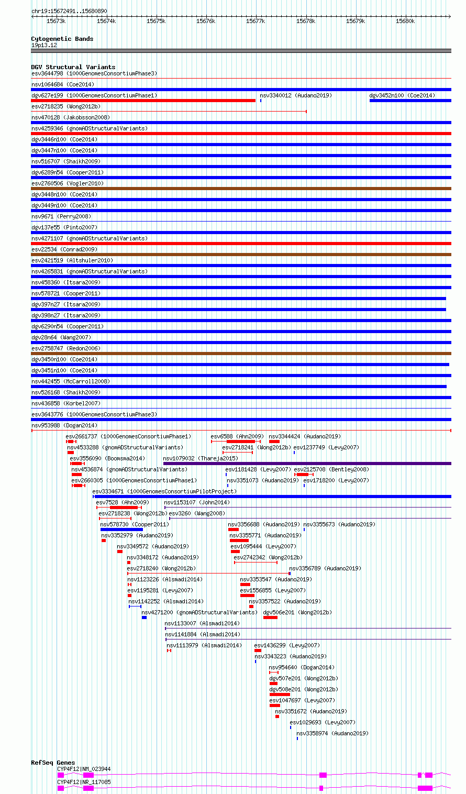The height and width of the screenshot is (794, 466).
Task: Click the red bar under dgv508e201 (Wong2012b)
Action: (280, 694)
